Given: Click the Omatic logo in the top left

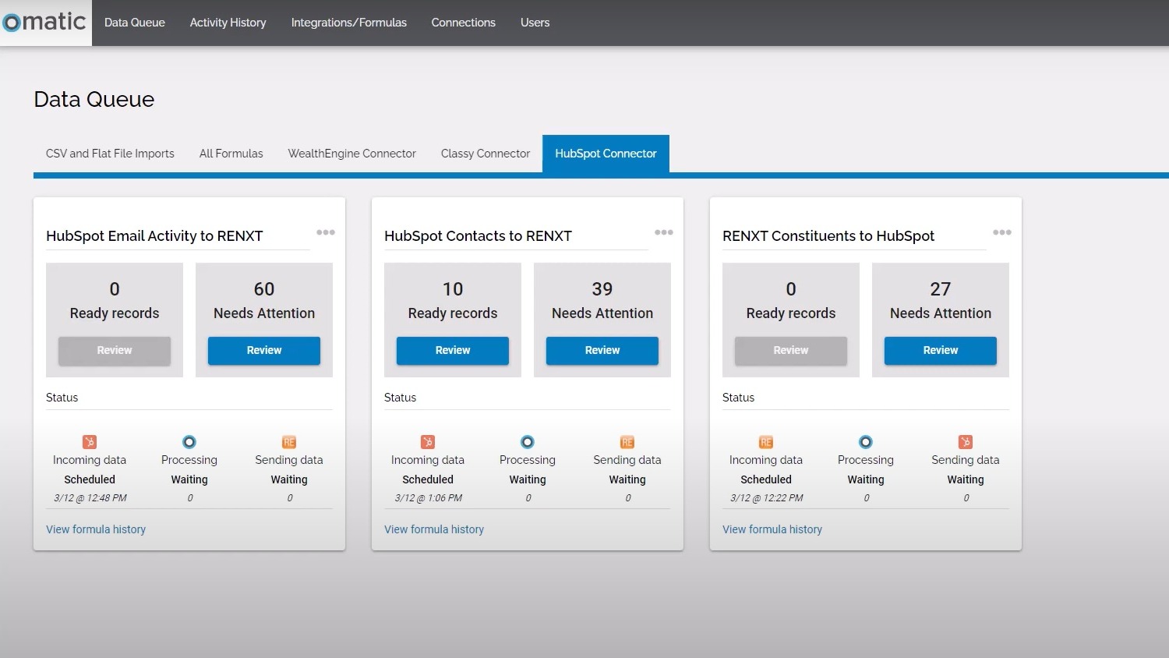Looking at the screenshot, I should tap(43, 23).
